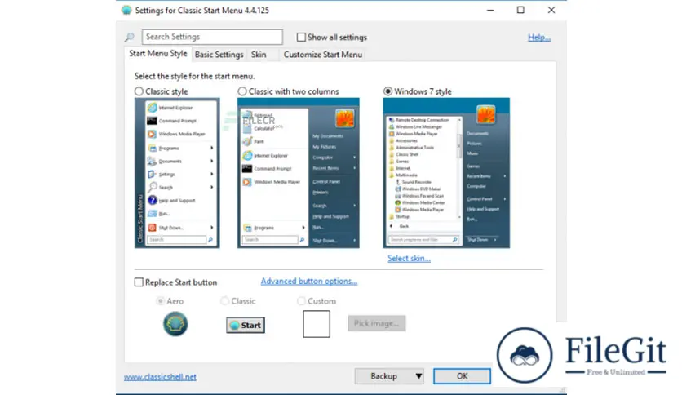Maximize the settings window

(x=520, y=10)
